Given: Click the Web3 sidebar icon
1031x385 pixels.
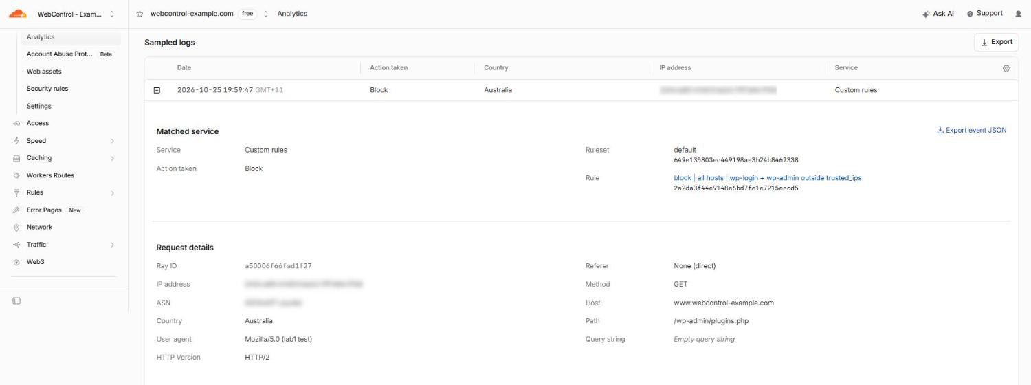Looking at the screenshot, I should click(16, 262).
